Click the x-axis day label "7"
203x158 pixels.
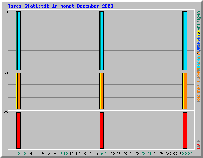pos(49,154)
